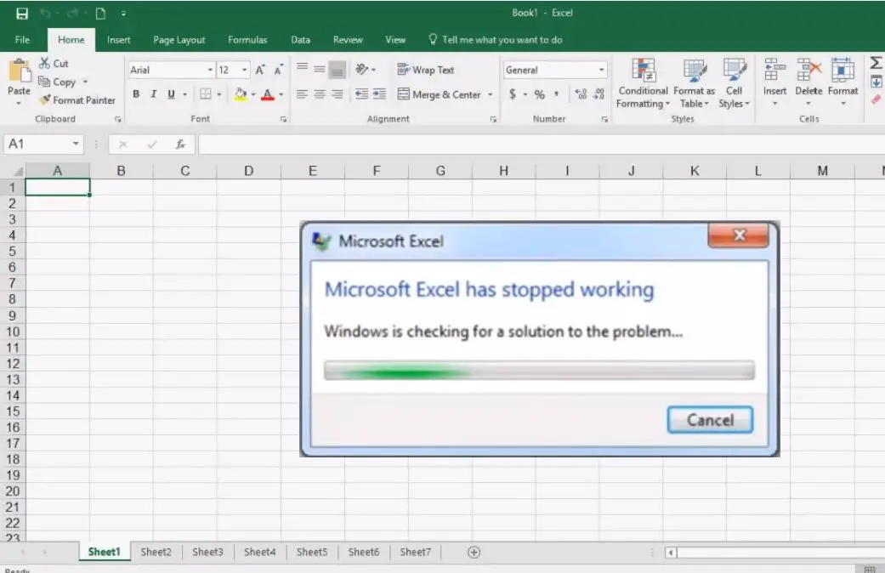Click Cancel in the error dialog
Viewport: 885px width, 573px height.
[x=710, y=420]
